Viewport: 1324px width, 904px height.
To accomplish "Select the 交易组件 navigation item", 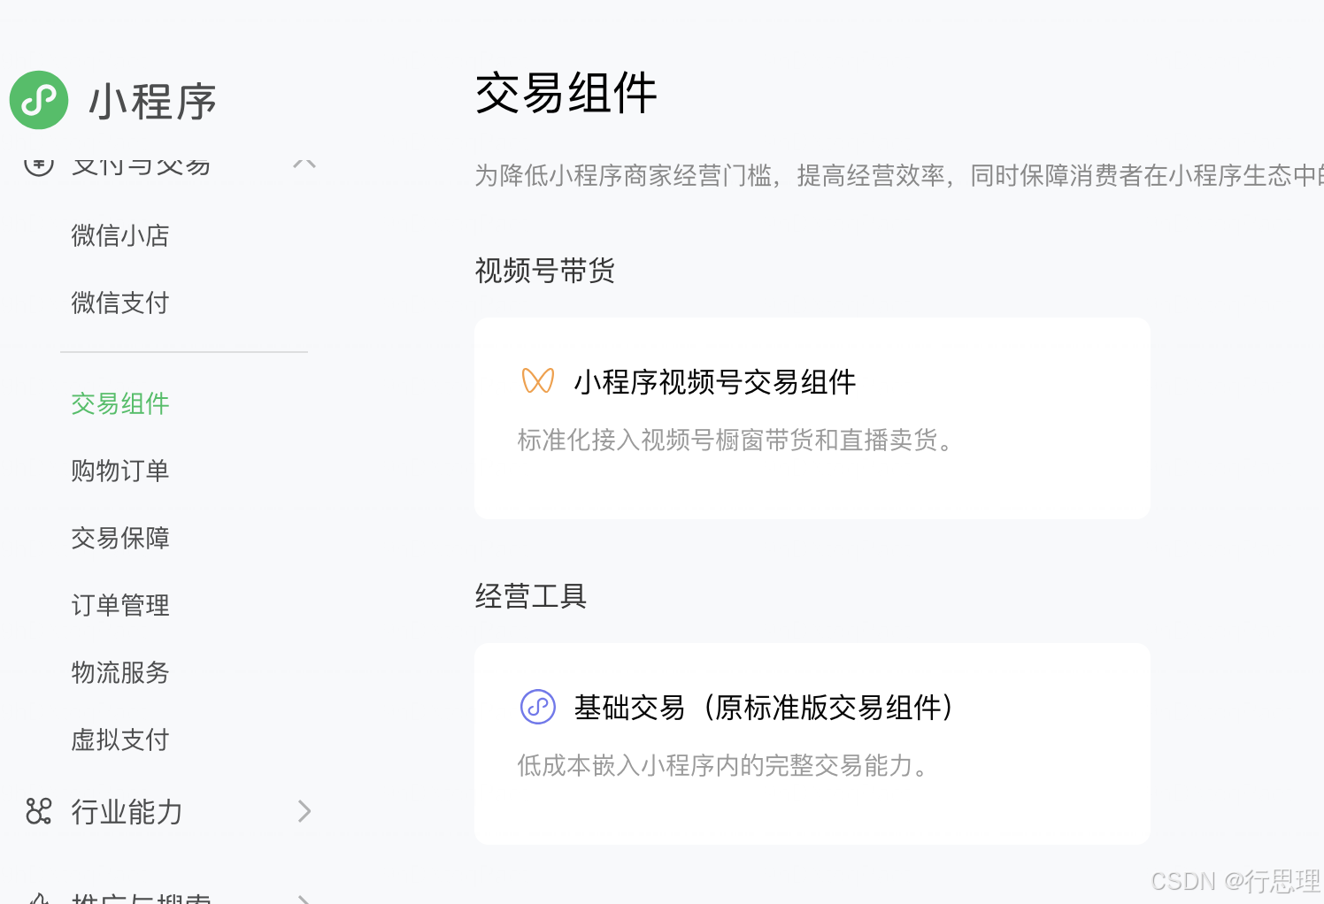I will coord(119,403).
